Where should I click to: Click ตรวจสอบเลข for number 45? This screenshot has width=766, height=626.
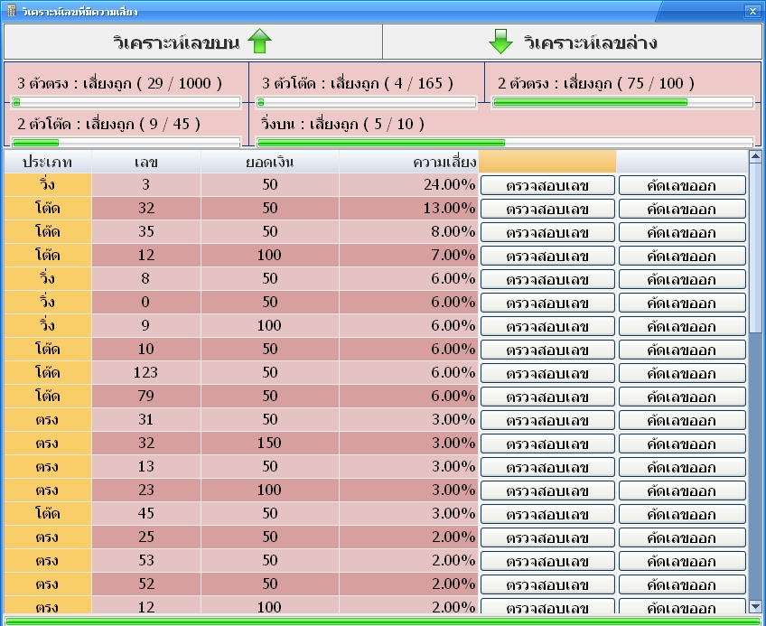tap(548, 513)
